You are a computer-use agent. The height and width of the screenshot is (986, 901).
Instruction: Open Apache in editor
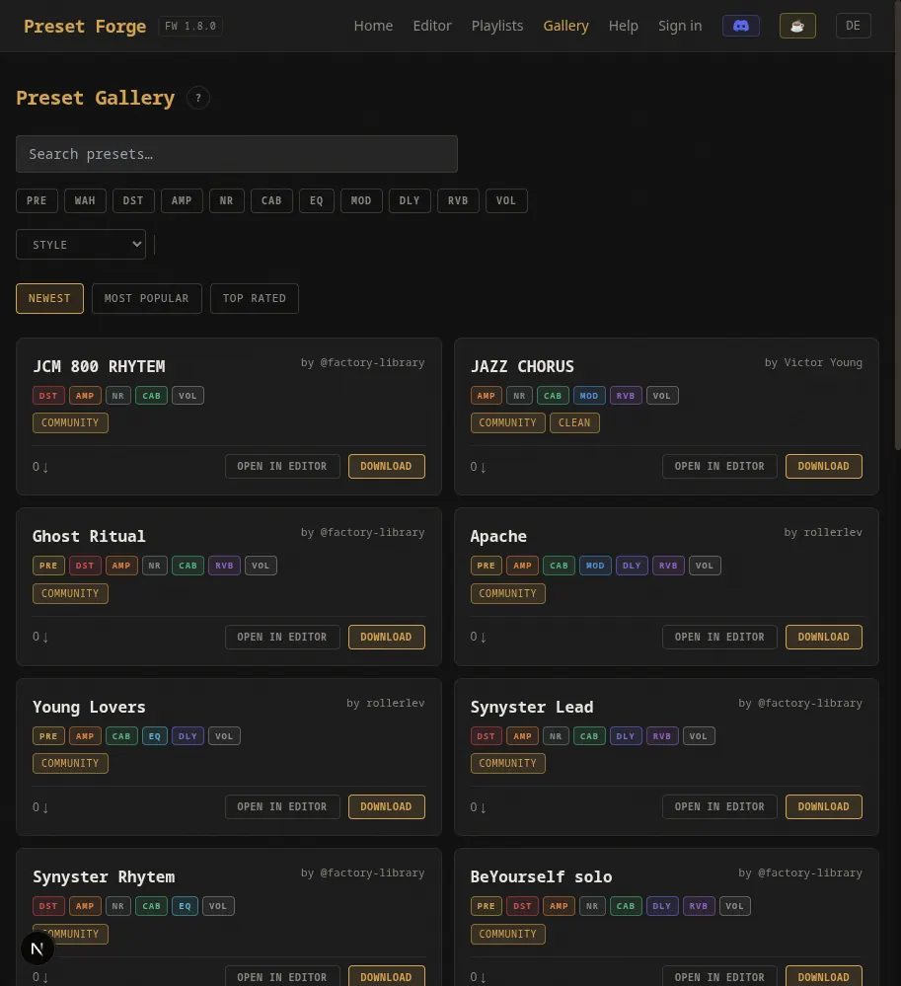(x=719, y=637)
